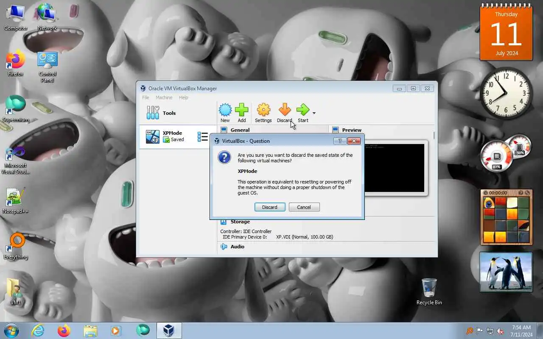The width and height of the screenshot is (543, 339).
Task: Click Cancel in the Question dialog
Action: pyautogui.click(x=304, y=207)
